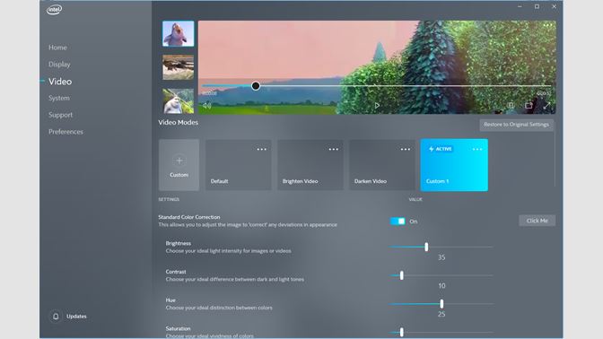Screen dimensions: 603x339
Task: Click the Intel logo icon
Action: tap(54, 10)
